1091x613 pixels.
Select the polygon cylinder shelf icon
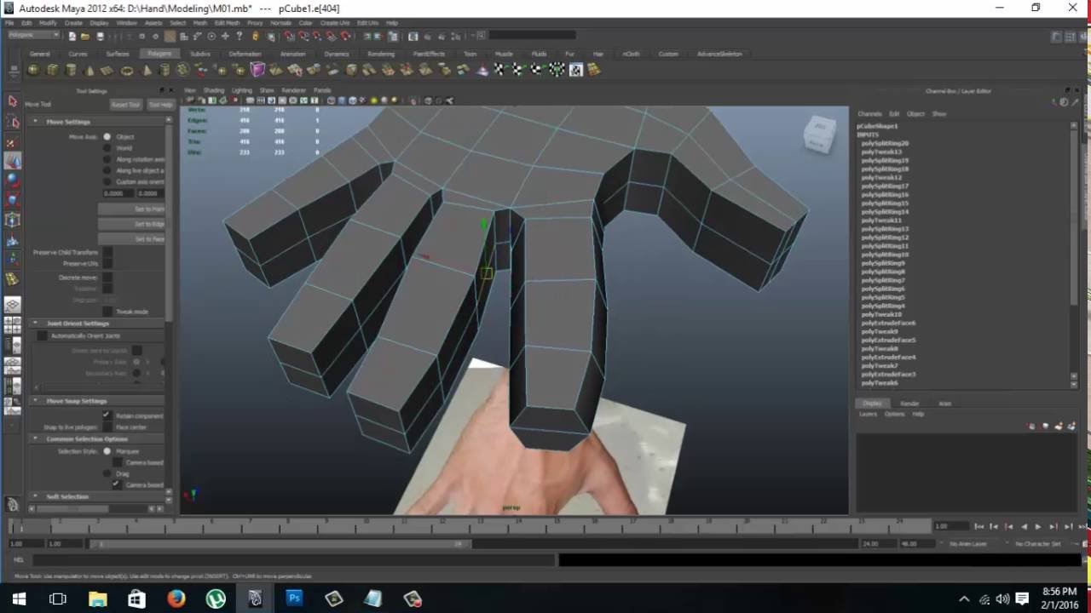point(71,71)
